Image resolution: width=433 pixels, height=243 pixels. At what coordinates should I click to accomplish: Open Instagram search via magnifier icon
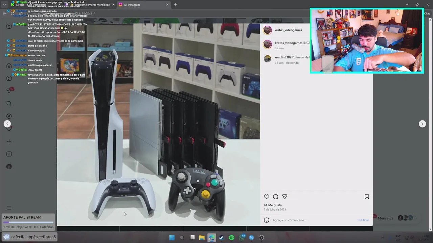point(9,104)
